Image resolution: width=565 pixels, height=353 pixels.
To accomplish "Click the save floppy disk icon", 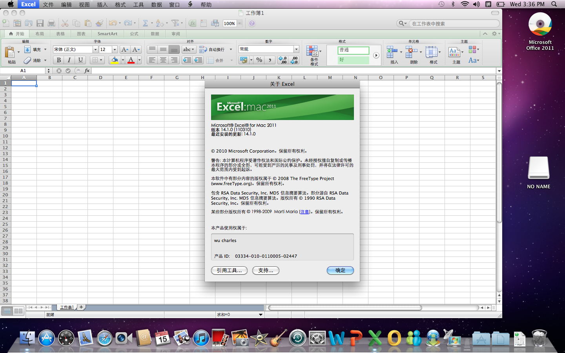I will click(x=40, y=24).
